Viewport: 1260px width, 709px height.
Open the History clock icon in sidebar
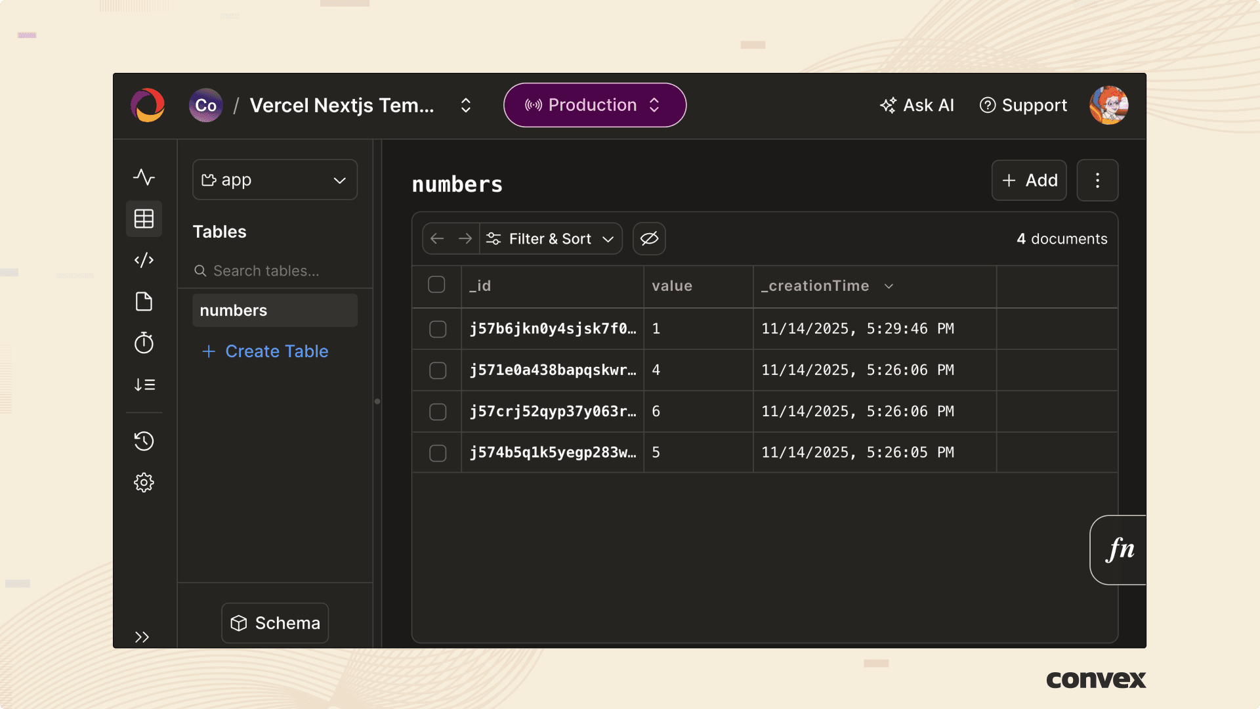(144, 441)
